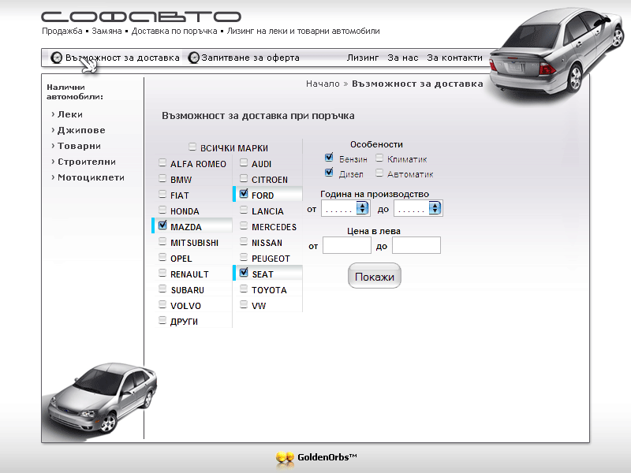
Task: Open the Леки cars category
Action: click(x=70, y=114)
